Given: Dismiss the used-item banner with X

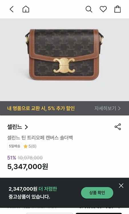Looking at the screenshot, I should click(121, 186).
